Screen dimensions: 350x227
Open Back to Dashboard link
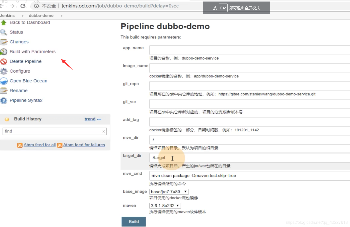[30, 23]
